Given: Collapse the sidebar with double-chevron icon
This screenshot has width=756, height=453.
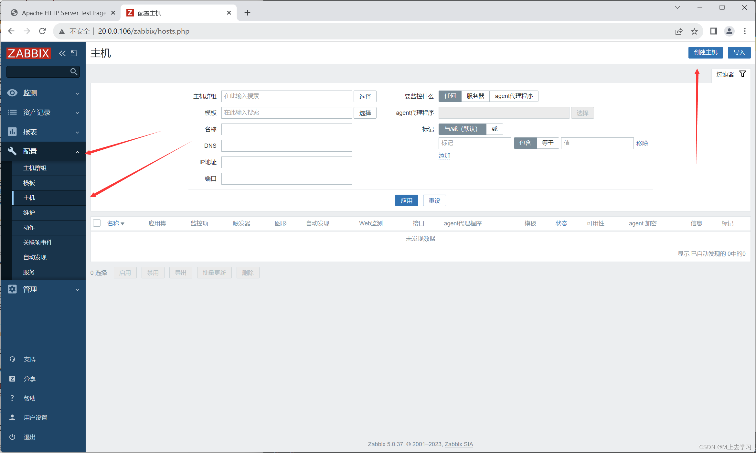Looking at the screenshot, I should click(62, 53).
